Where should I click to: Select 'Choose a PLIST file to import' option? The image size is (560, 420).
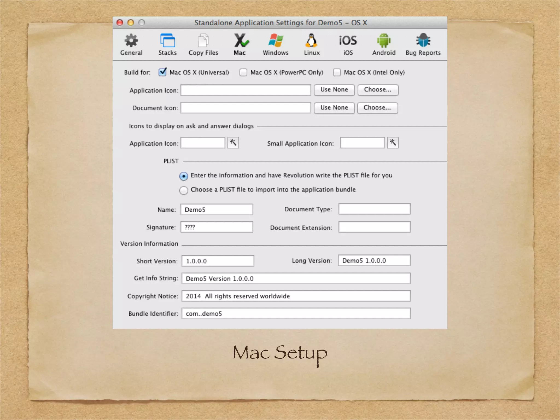click(184, 190)
